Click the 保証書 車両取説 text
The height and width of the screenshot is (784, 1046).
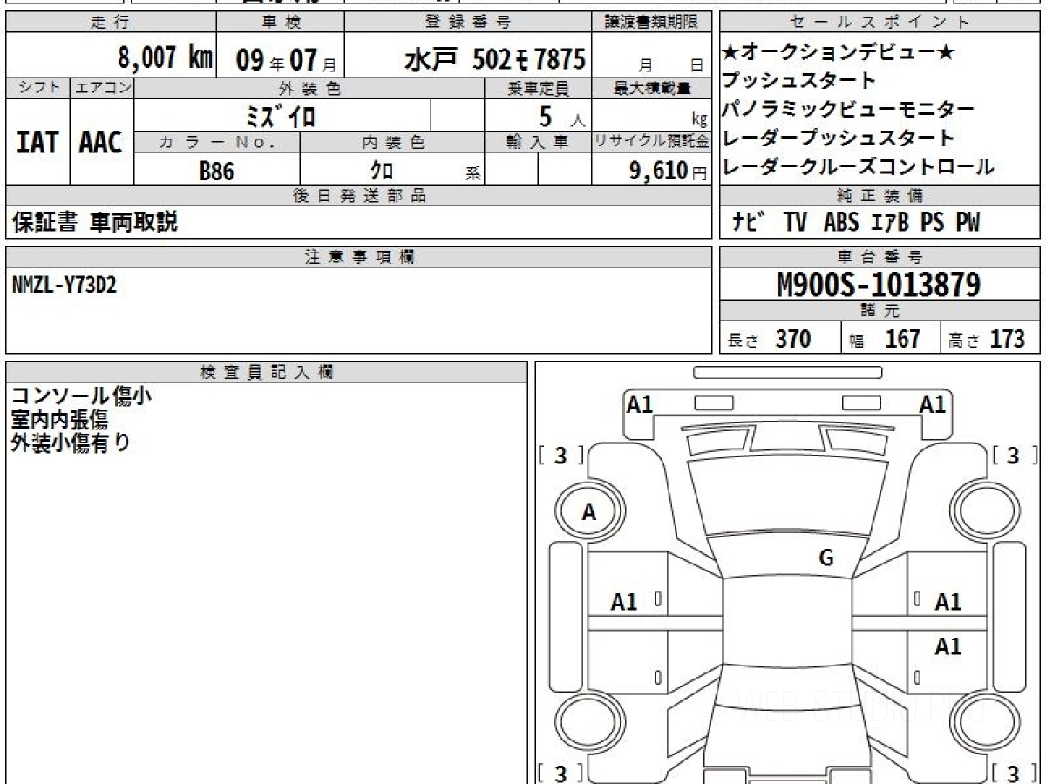pos(95,223)
